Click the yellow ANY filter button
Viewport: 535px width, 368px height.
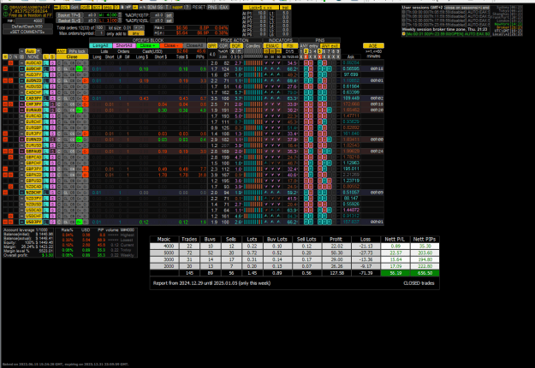[61, 51]
